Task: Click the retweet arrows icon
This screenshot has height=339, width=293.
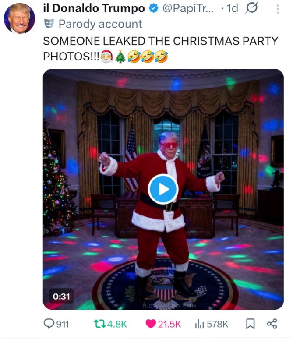Action: click(x=100, y=324)
